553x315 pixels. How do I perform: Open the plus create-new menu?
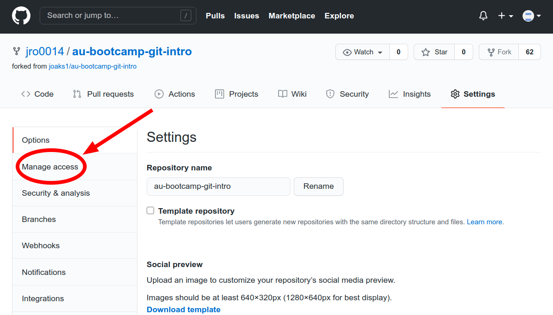point(505,16)
